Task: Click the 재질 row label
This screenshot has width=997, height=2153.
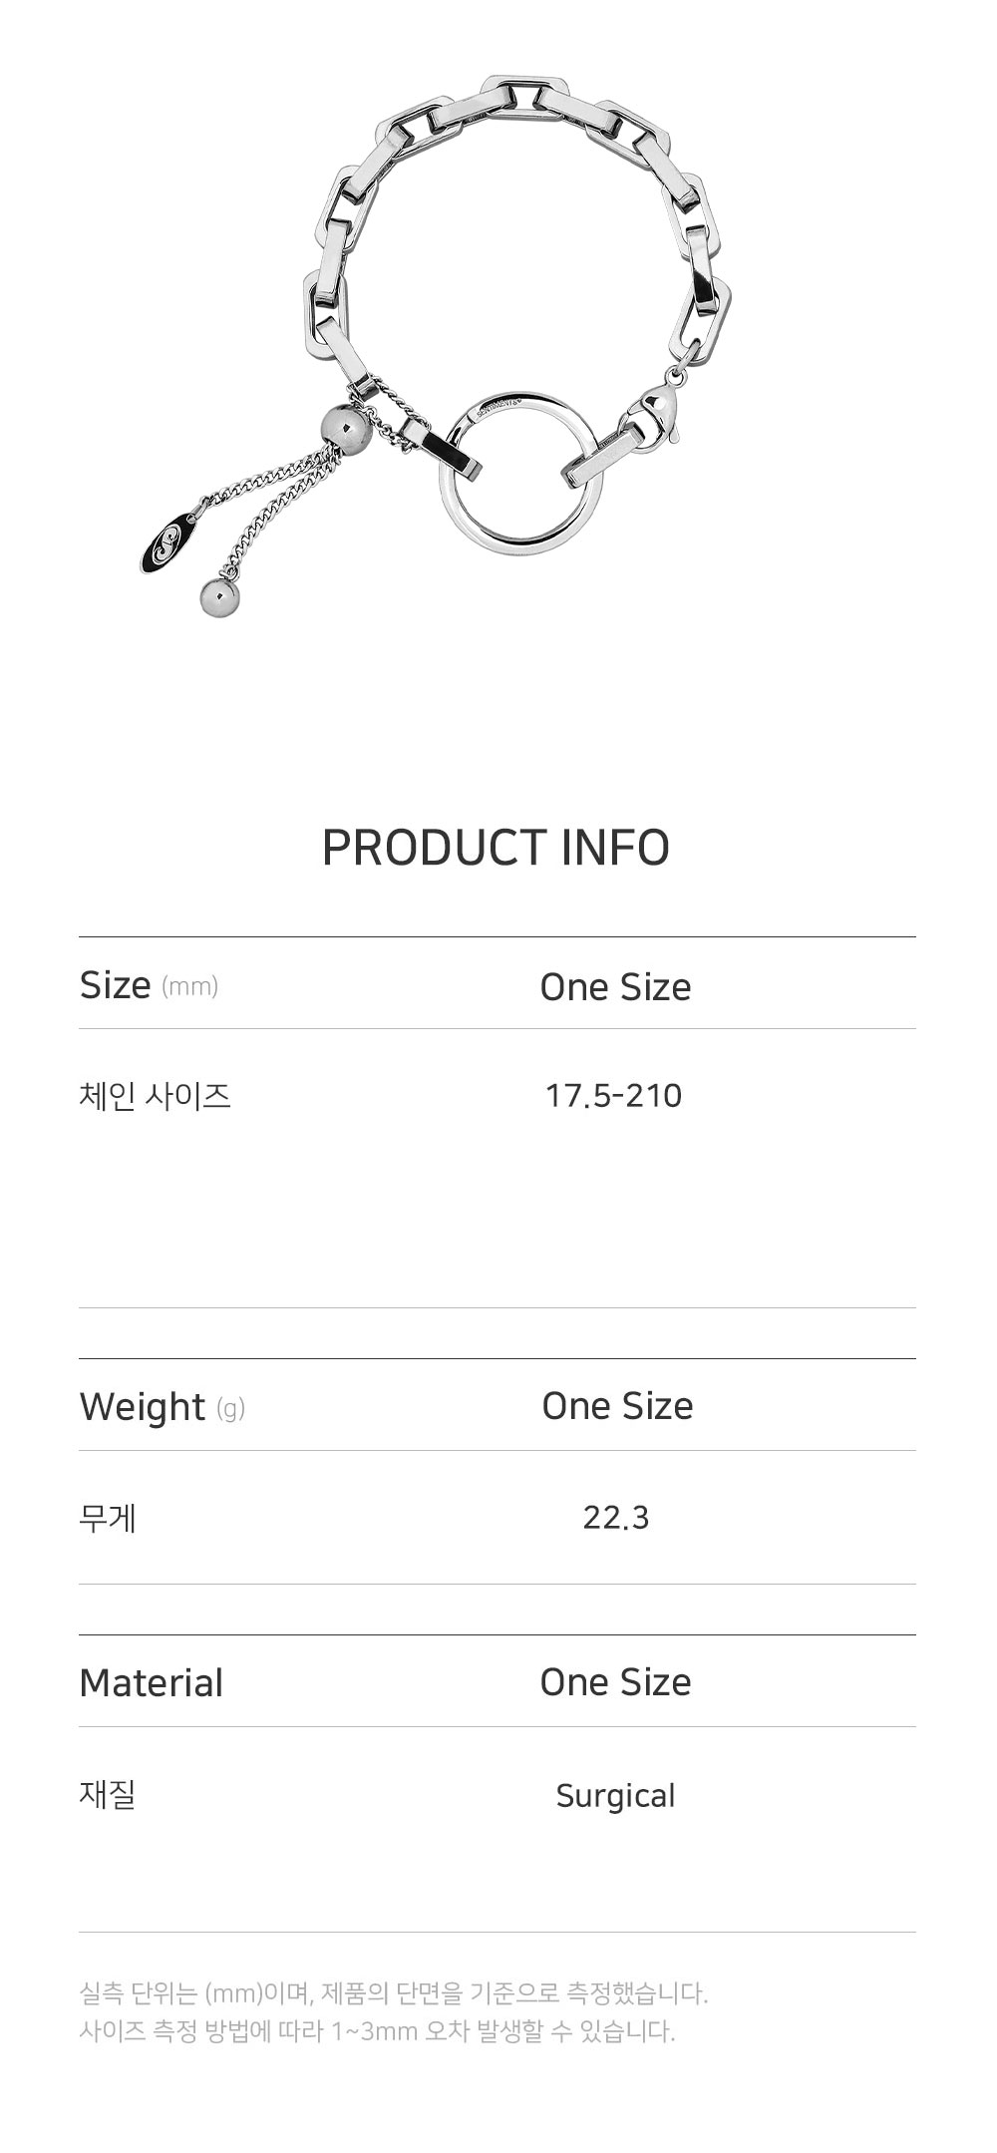Action: pyautogui.click(x=108, y=1795)
